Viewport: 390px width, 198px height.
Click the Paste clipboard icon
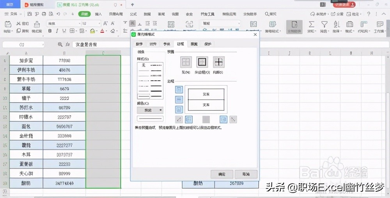click(x=8, y=25)
